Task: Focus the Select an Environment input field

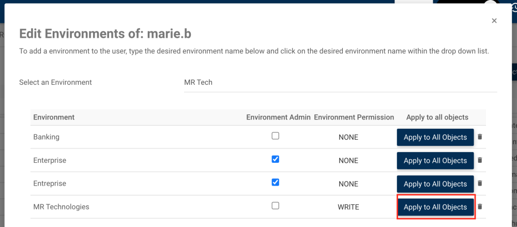Action: (x=340, y=83)
